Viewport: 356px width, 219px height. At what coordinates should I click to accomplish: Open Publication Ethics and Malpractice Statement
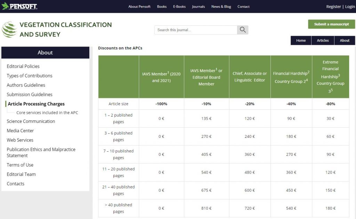click(x=41, y=152)
